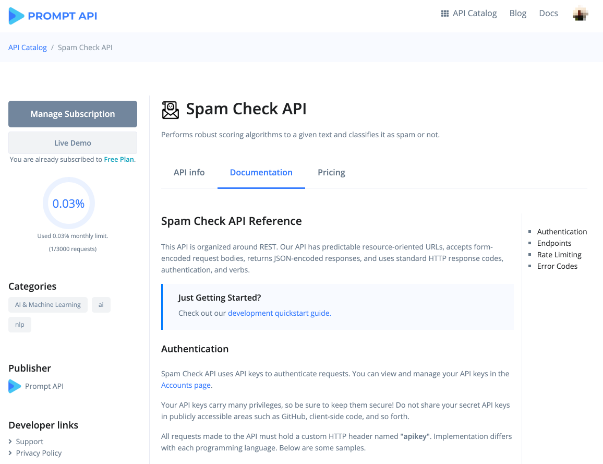The width and height of the screenshot is (603, 464).
Task: Click the Just Getting Started? heading
Action: [x=220, y=298]
